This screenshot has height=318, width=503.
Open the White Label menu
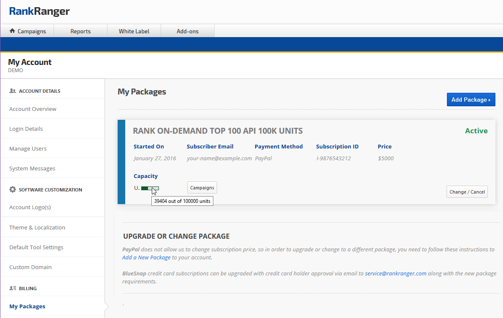click(134, 31)
